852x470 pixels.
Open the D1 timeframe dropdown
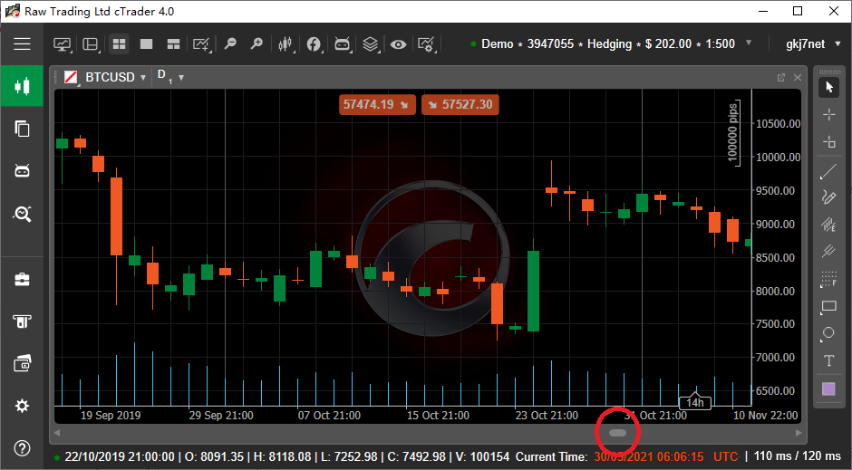(x=170, y=77)
